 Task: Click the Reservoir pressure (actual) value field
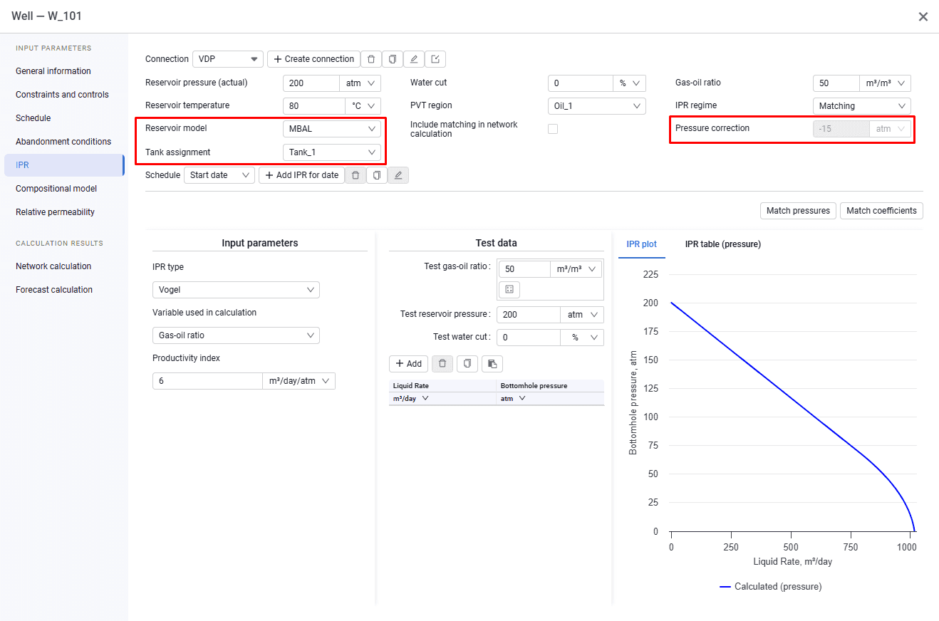[311, 83]
